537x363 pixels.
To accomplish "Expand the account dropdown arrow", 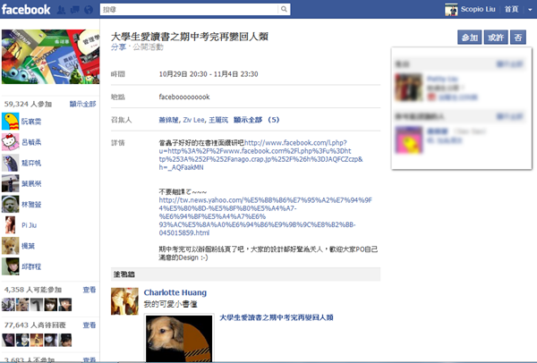I will [530, 10].
